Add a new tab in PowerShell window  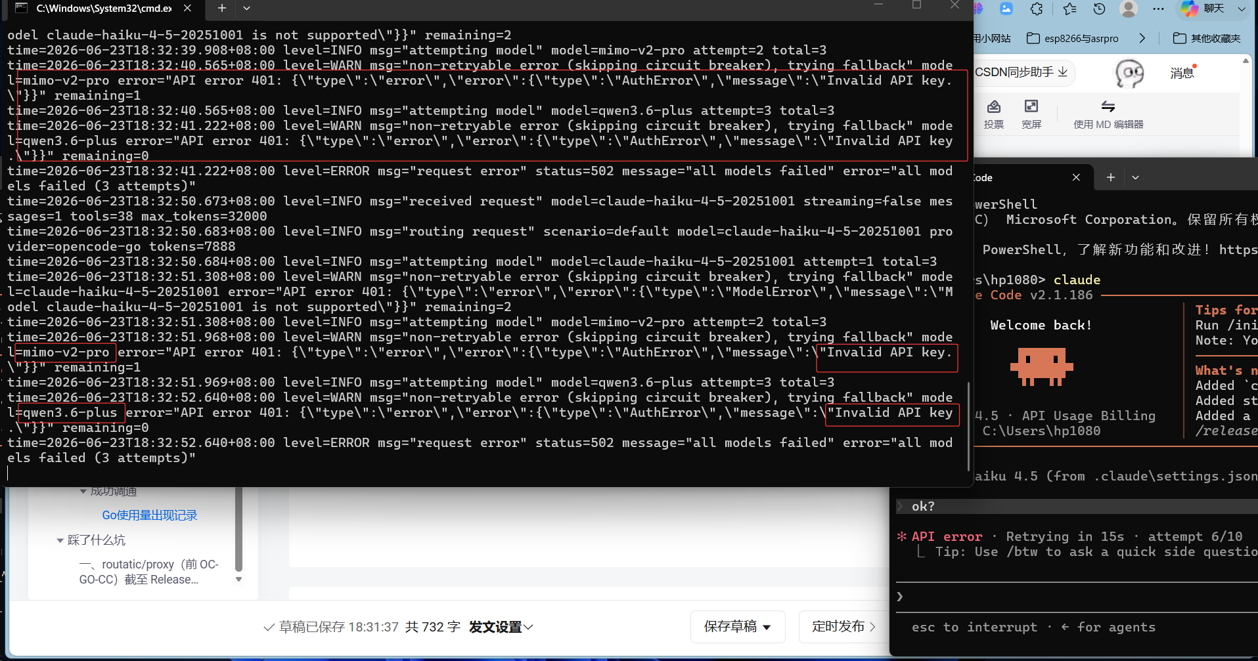[x=1111, y=177]
